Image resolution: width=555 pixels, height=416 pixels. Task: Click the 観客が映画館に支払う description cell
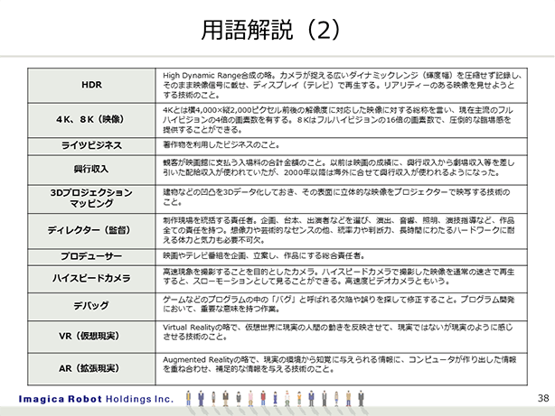coord(342,170)
